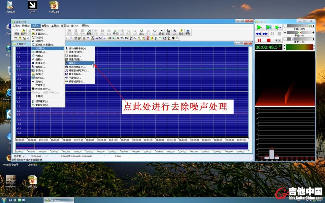Open the Guitar Pro 5 desktop icon
This screenshot has width=325, height=203.
(11, 182)
